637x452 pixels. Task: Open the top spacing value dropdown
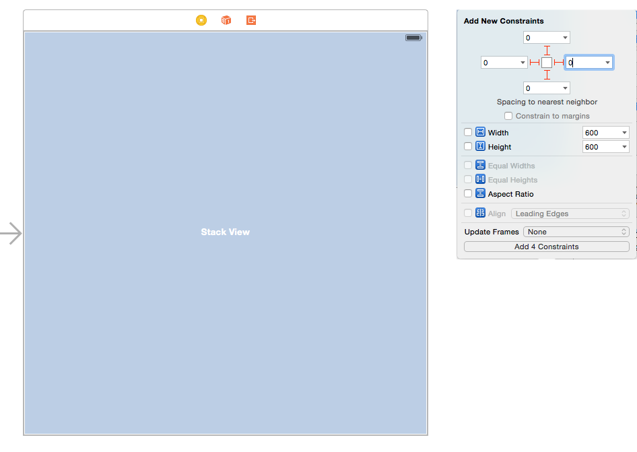pos(564,37)
